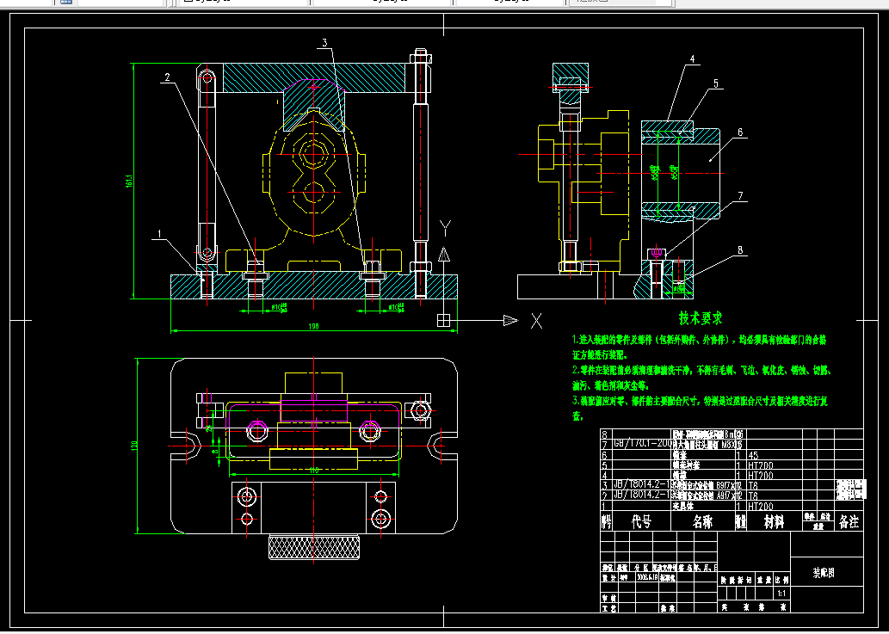This screenshot has height=634, width=889.
Task: Select balloon callout '1' beside the front view
Action: click(x=160, y=233)
